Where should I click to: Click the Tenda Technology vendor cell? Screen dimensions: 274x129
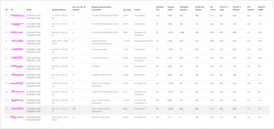click(102, 42)
